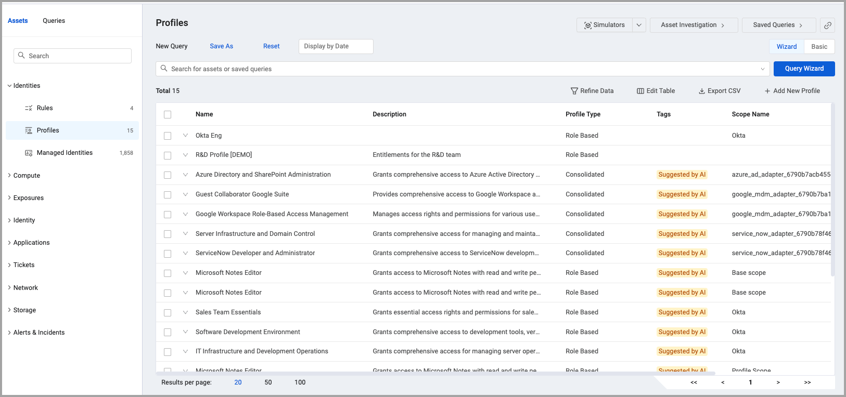846x397 pixels.
Task: Click the plus icon for Add New Profile
Action: pos(767,91)
